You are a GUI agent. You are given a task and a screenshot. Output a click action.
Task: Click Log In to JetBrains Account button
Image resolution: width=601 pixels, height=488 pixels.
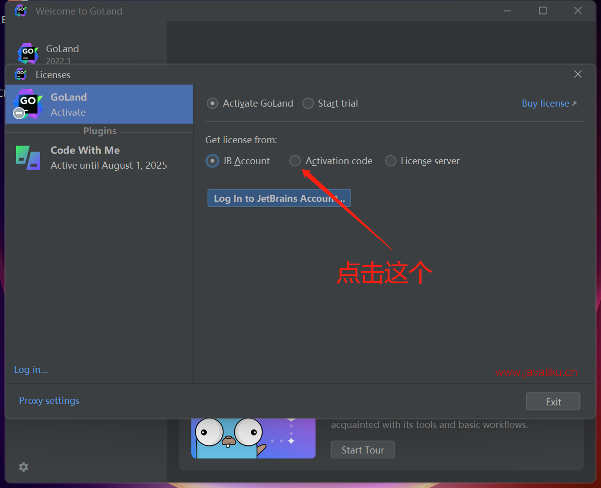pyautogui.click(x=279, y=198)
